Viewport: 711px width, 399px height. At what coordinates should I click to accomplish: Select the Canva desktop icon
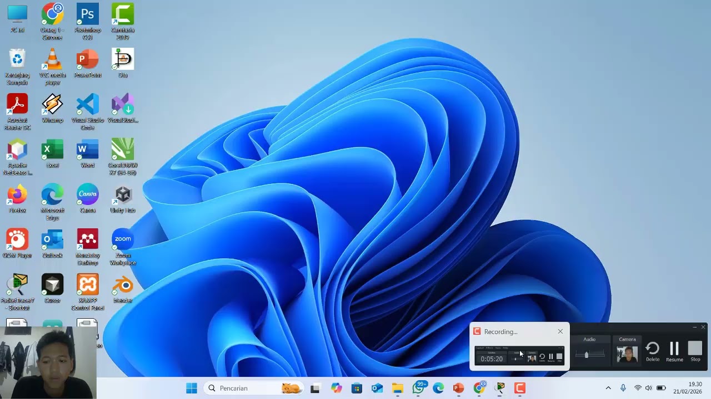[x=87, y=199]
